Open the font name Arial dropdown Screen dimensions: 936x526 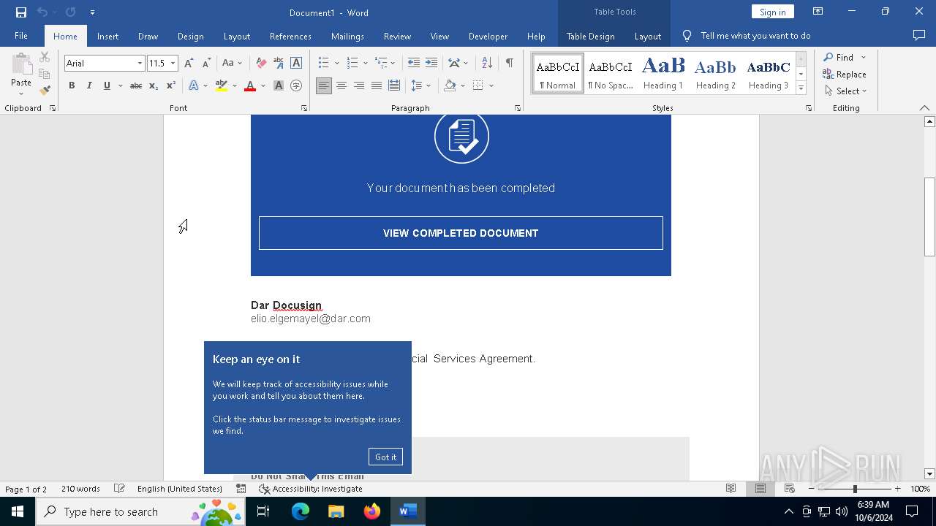[140, 64]
